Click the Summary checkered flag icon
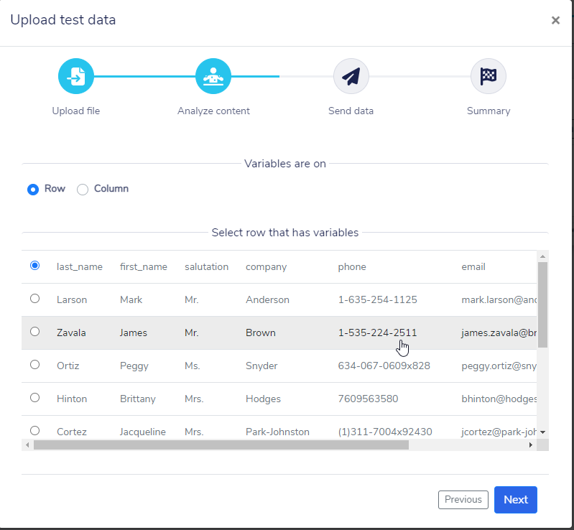574x530 pixels. click(489, 76)
